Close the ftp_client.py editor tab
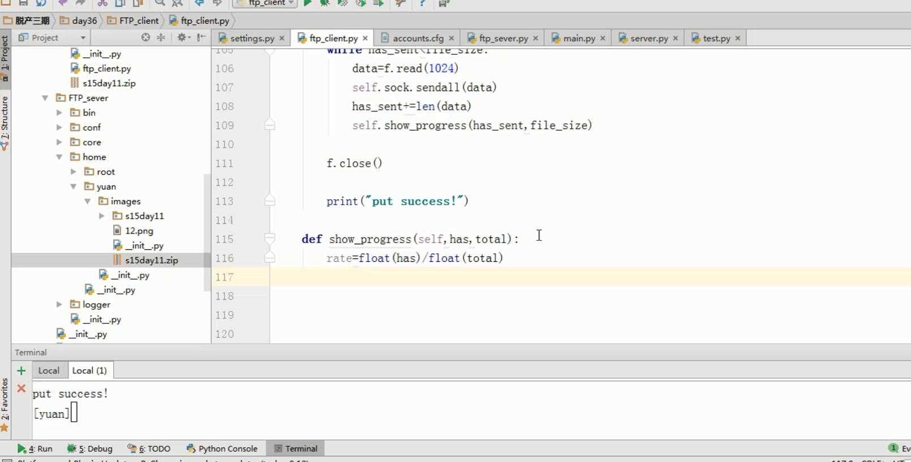 click(365, 38)
